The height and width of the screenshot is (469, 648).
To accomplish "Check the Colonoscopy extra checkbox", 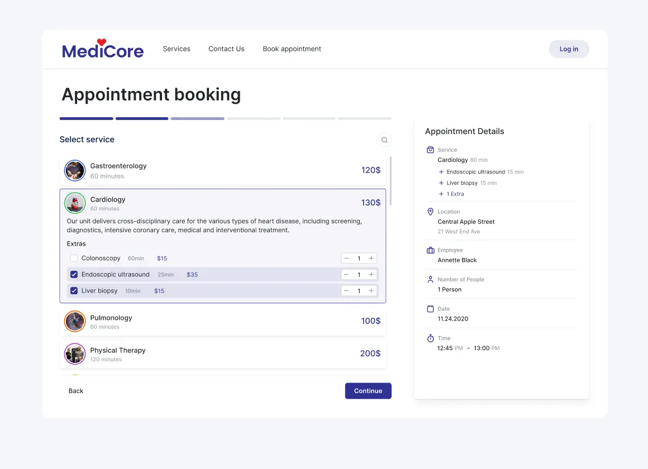I will point(74,259).
